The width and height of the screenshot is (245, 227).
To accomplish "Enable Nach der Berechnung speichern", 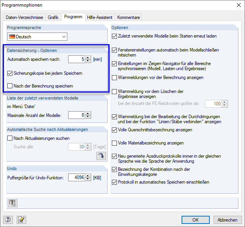I will coord(10,86).
